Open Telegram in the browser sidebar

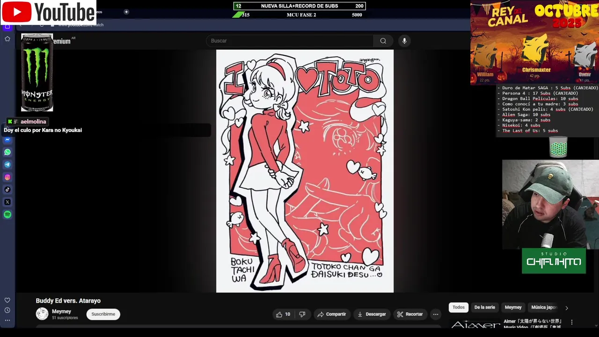7,165
